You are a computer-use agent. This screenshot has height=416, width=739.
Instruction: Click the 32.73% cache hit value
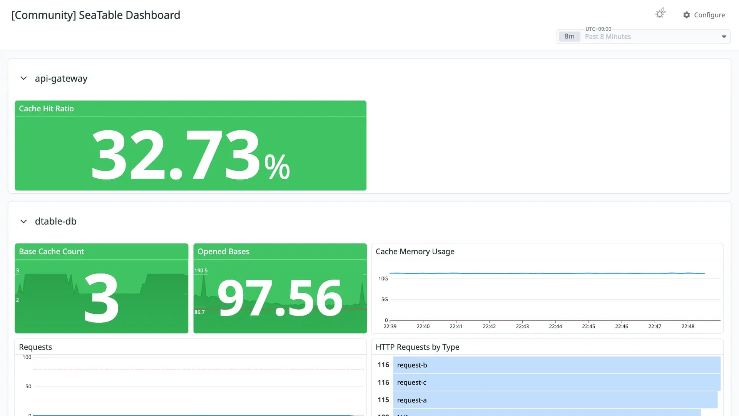pos(191,154)
